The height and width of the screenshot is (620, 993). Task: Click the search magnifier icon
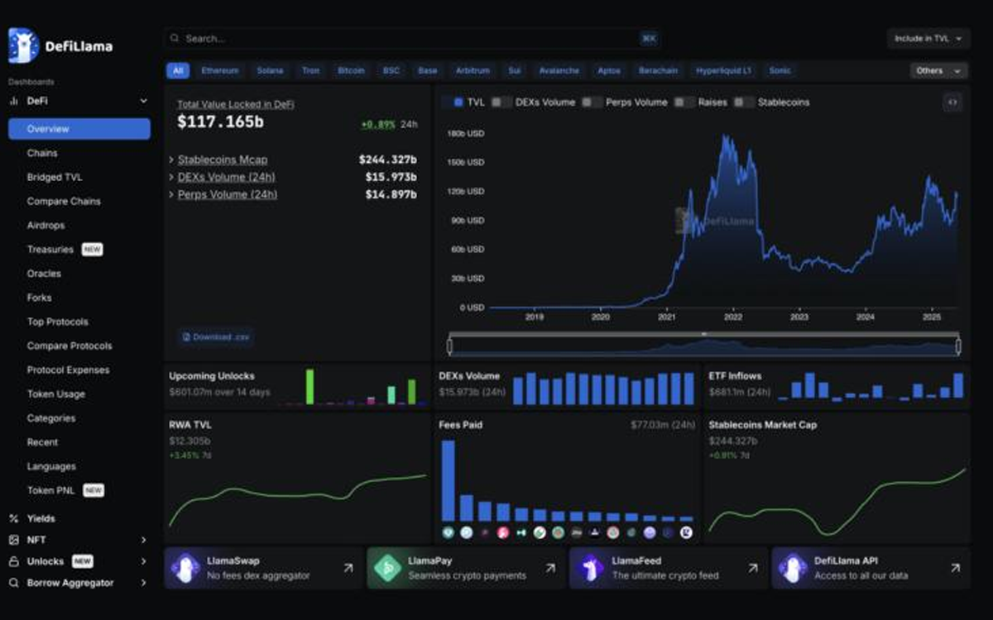[x=174, y=39]
